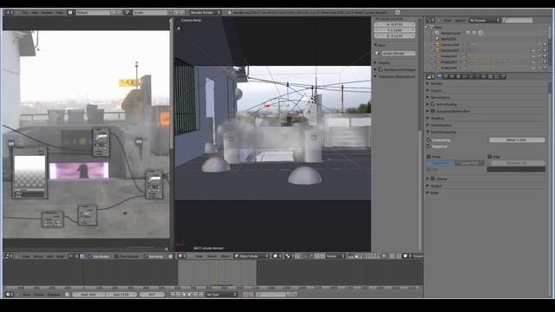The width and height of the screenshot is (555, 312).
Task: Select the Render properties tab icon
Action: click(440, 76)
